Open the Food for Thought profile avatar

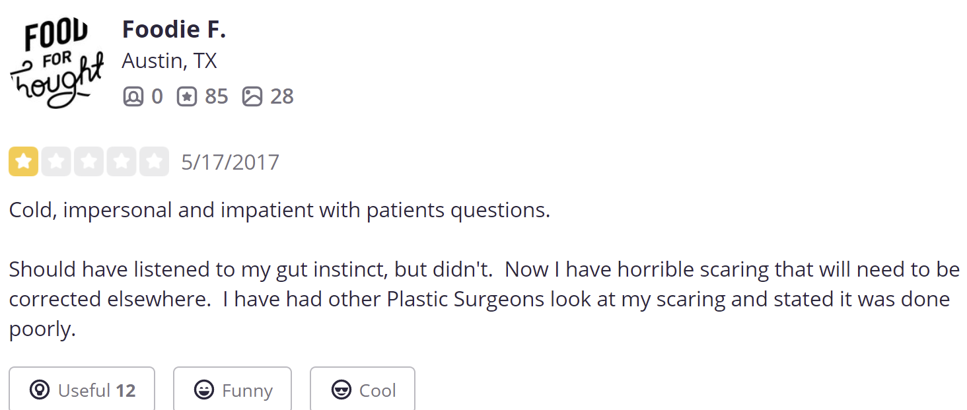pyautogui.click(x=57, y=65)
